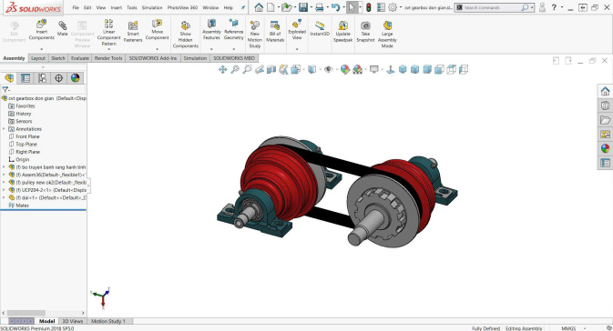
Task: Open PhotoView 360 menu
Action: 182,7
